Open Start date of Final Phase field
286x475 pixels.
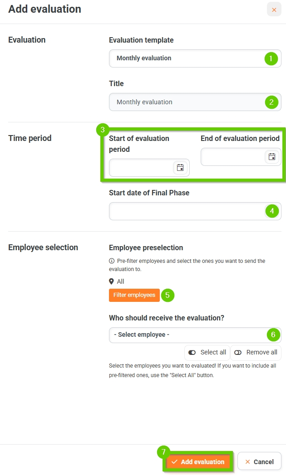[x=195, y=211]
